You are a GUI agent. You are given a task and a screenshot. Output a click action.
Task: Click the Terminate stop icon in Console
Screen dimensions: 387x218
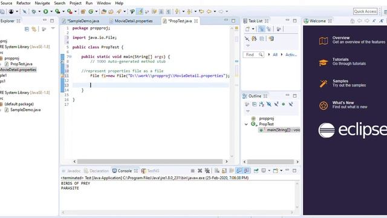192,171
